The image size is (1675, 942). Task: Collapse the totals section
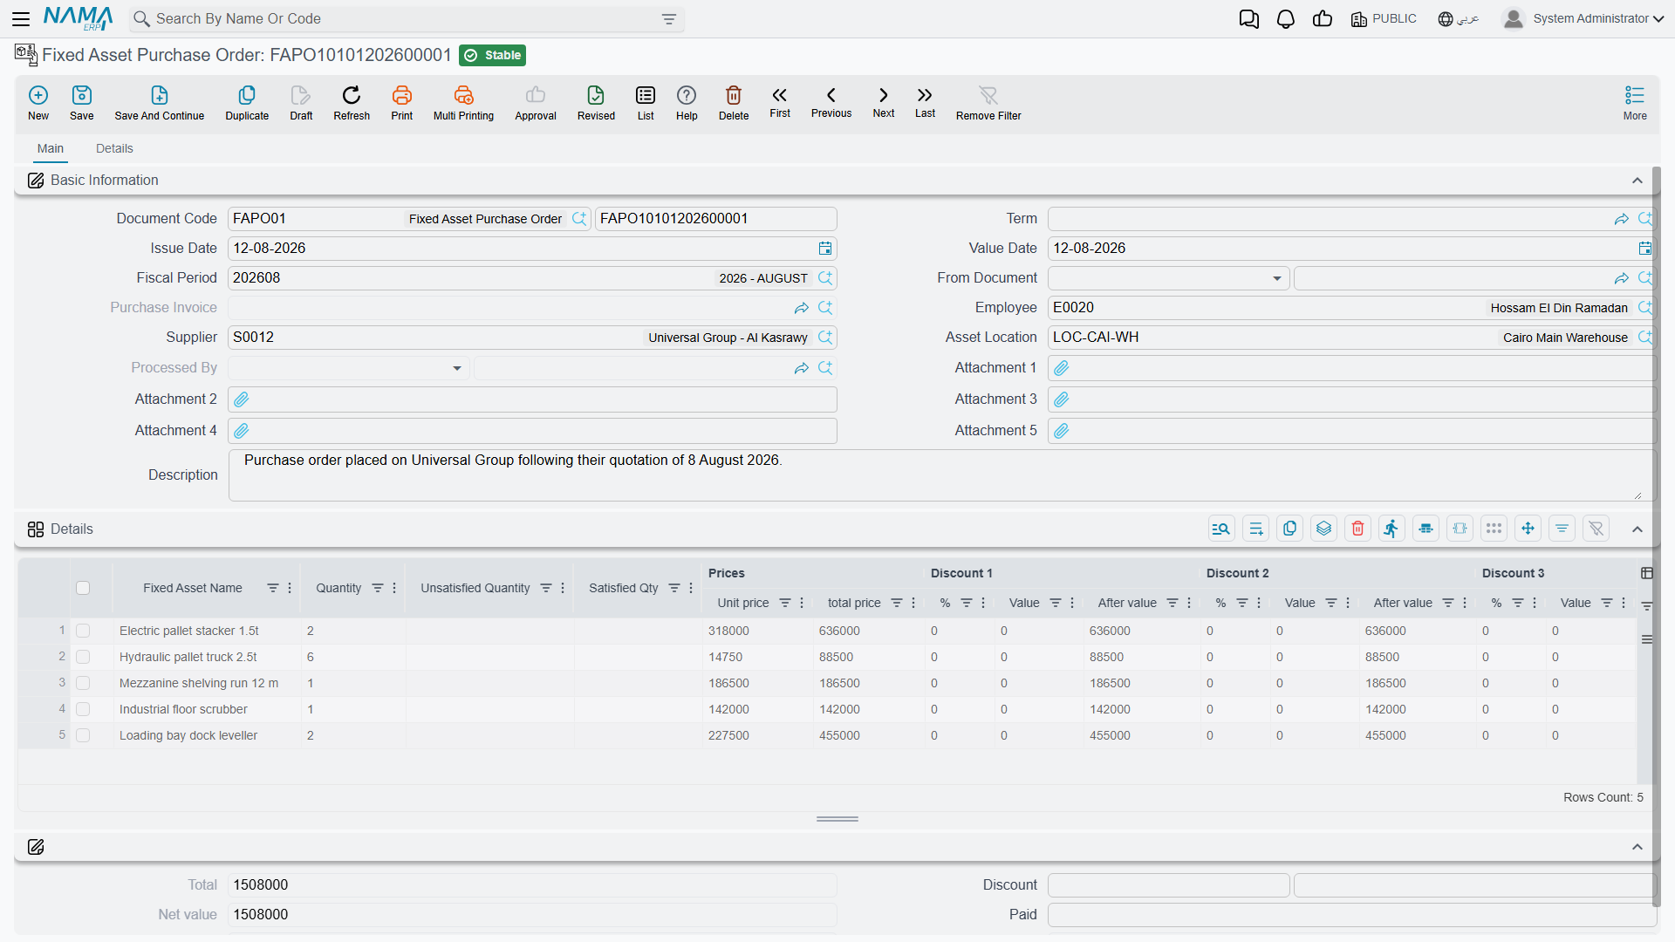[1637, 847]
